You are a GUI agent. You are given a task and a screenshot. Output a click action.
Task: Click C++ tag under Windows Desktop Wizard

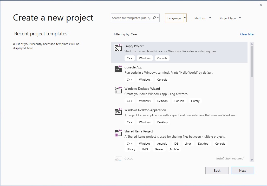(129, 101)
